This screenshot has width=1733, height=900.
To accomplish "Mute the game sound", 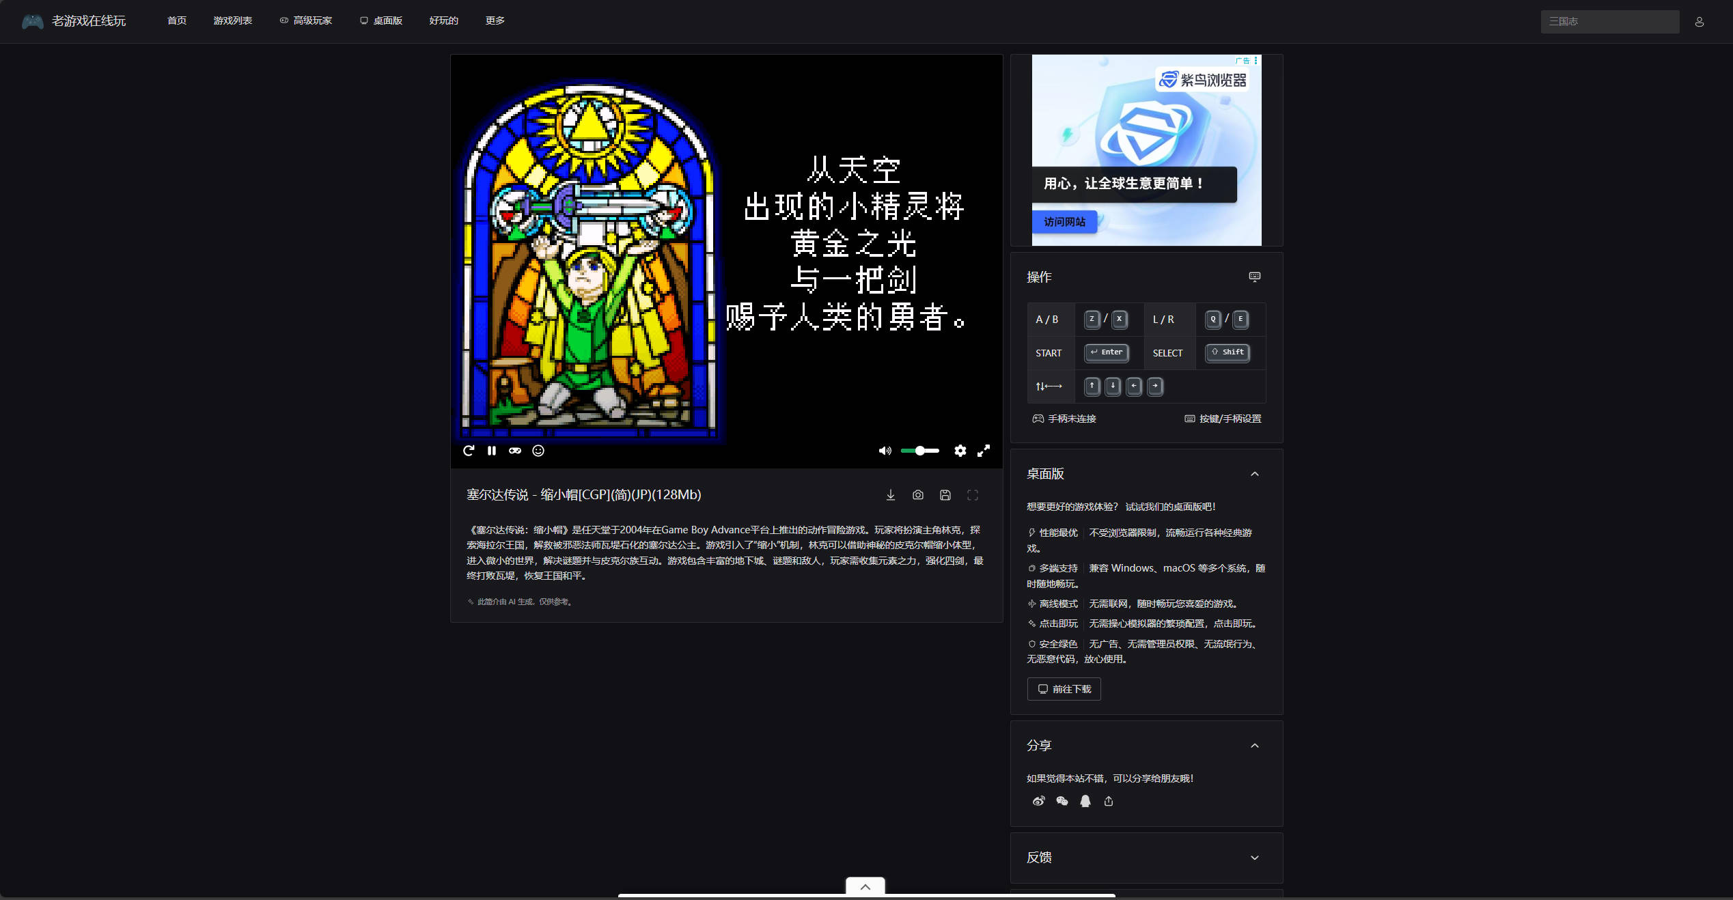I will pyautogui.click(x=885, y=451).
